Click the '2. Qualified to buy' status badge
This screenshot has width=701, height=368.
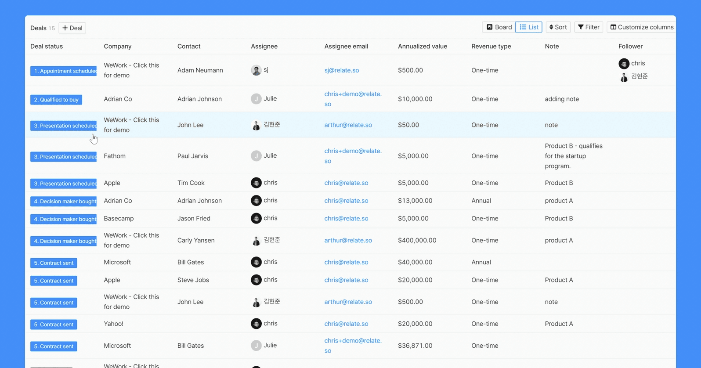[x=56, y=100]
